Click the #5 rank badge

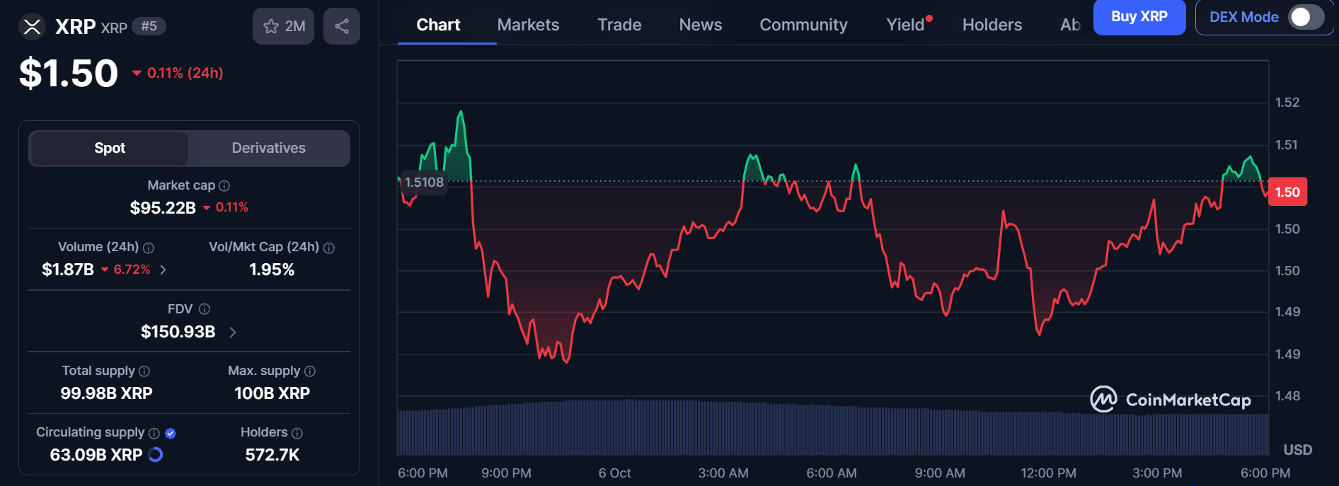coord(149,26)
